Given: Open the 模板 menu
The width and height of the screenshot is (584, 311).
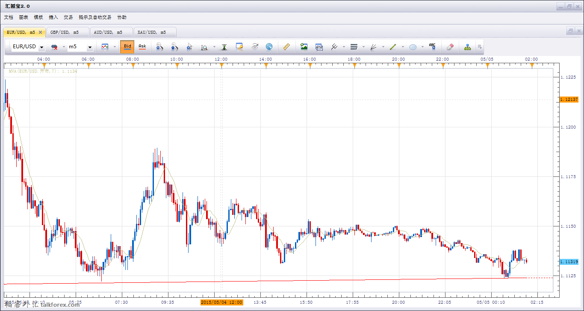Looking at the screenshot, I should (x=38, y=18).
